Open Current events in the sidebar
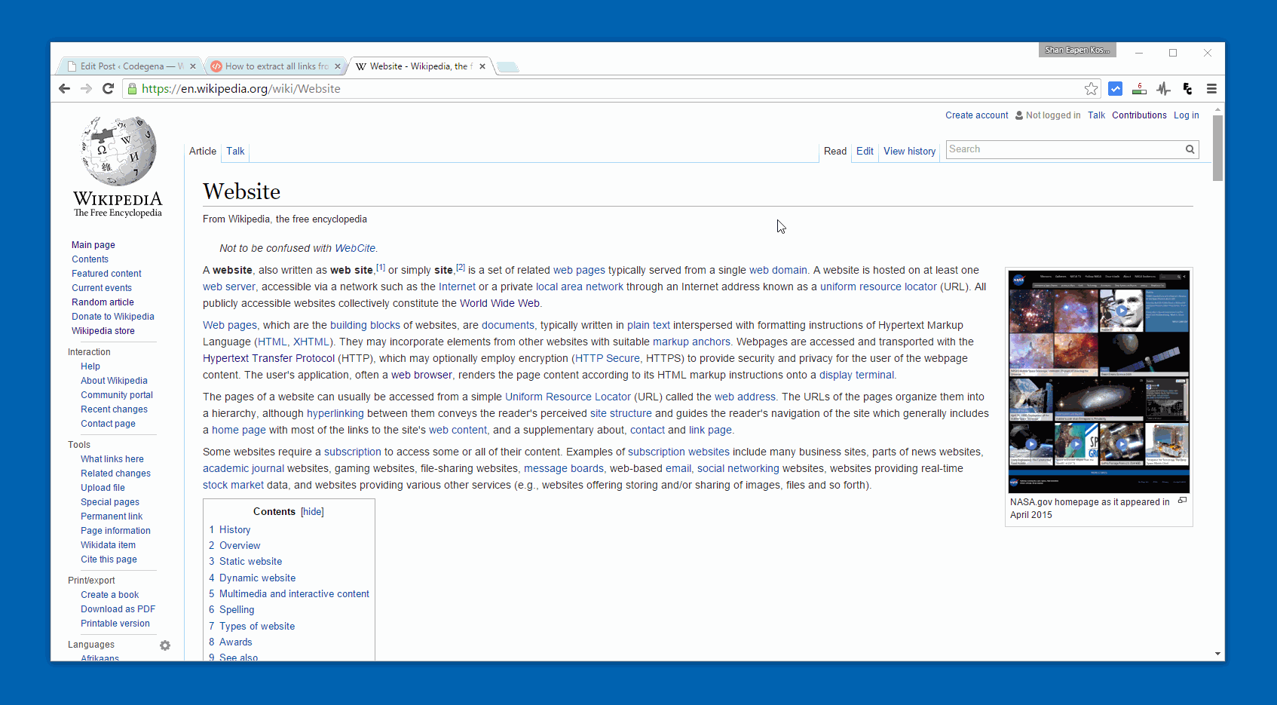This screenshot has height=705, width=1277. click(102, 288)
